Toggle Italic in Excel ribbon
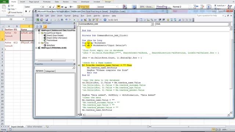Viewport: 235px width, 132px height. point(30,11)
